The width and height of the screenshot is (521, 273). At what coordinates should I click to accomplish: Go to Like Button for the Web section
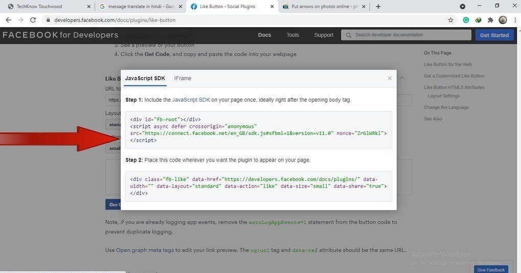[447, 64]
